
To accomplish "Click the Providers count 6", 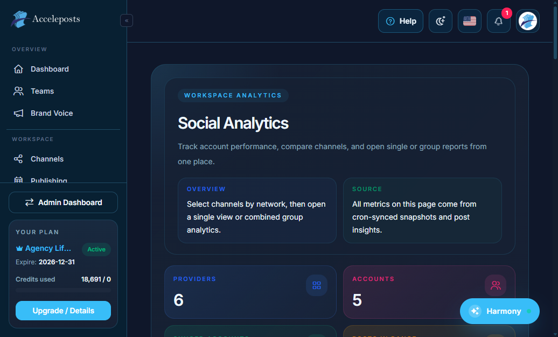I will click(x=179, y=300).
